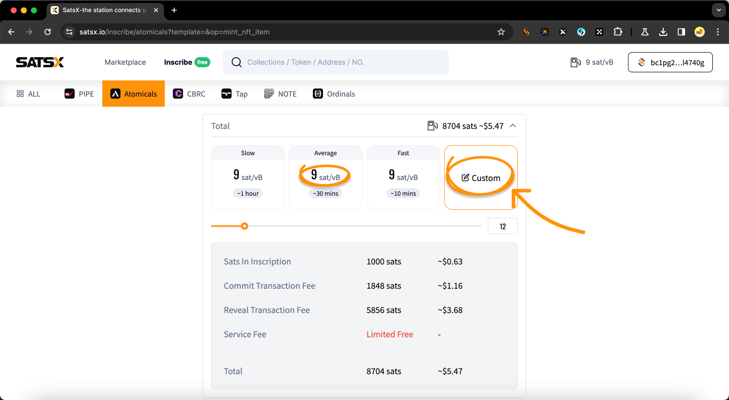
Task: Click the Custom fee button
Action: pos(481,178)
